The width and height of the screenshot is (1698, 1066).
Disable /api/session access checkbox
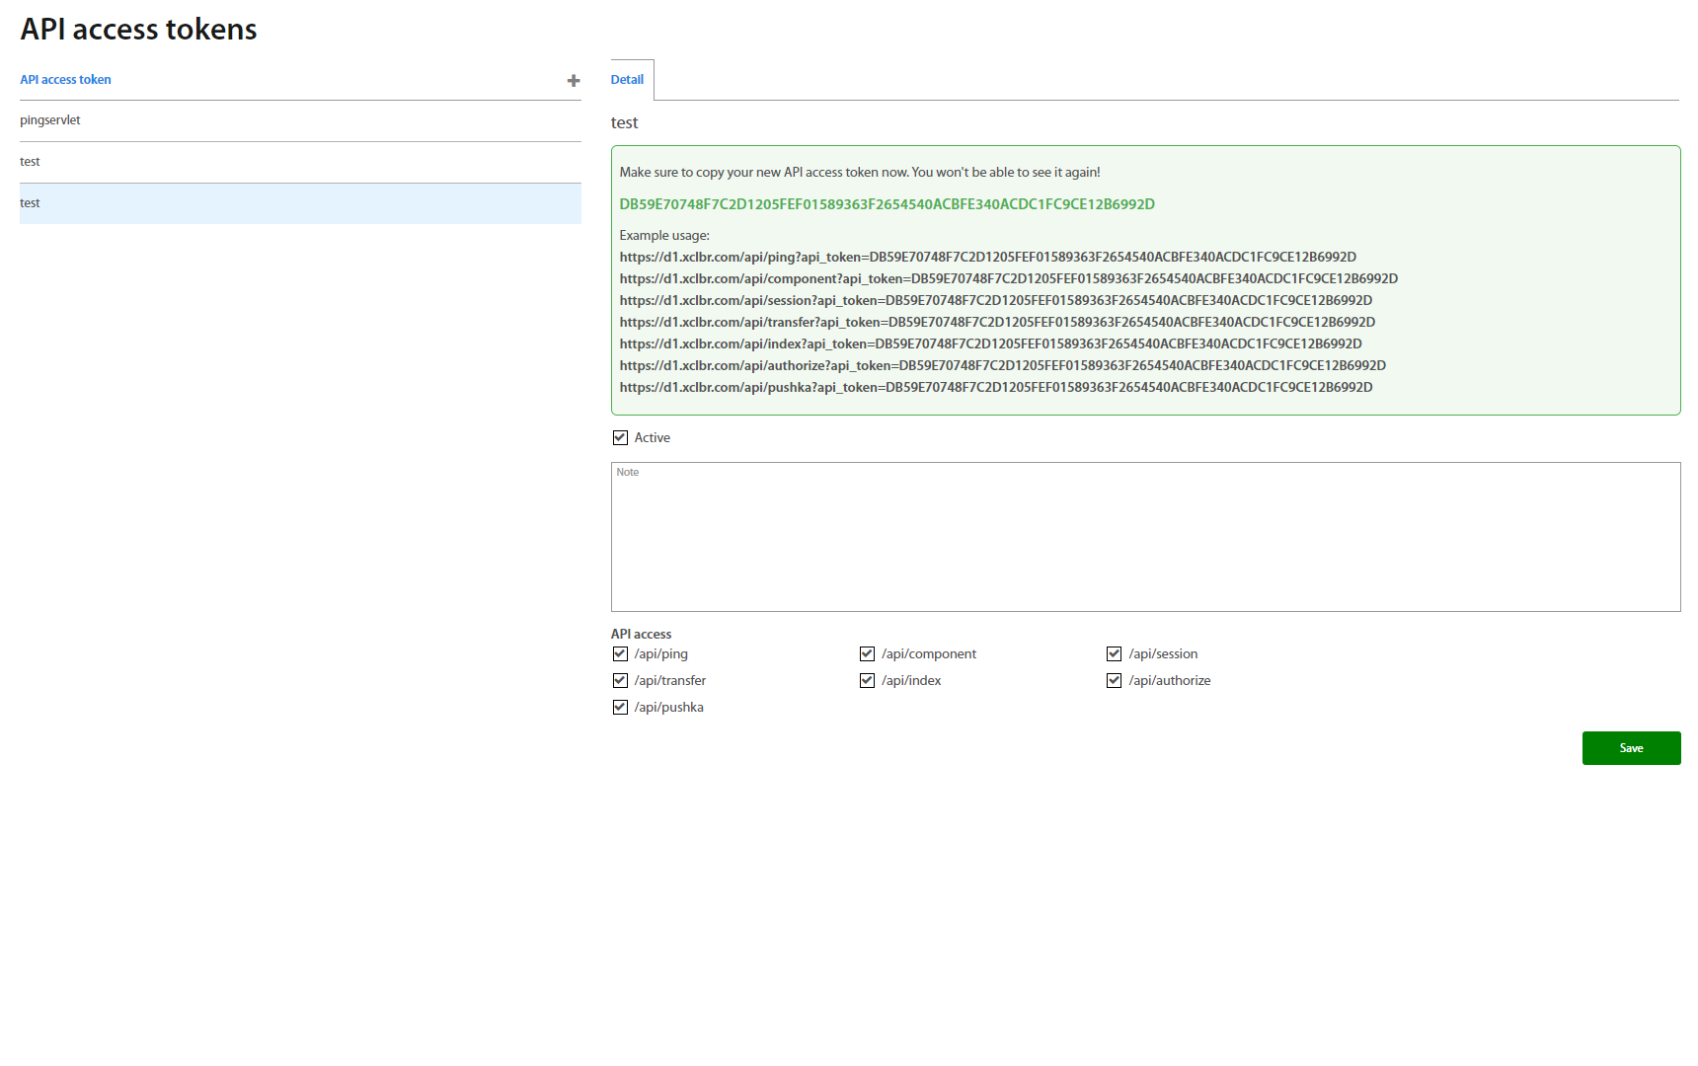[1114, 654]
